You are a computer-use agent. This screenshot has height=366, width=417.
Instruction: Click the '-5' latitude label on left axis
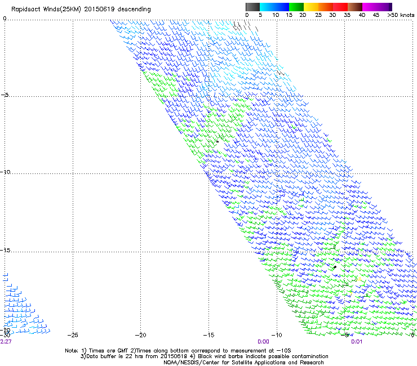5,95
